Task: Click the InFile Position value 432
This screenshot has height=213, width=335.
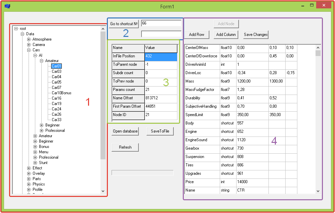Action: click(161, 57)
